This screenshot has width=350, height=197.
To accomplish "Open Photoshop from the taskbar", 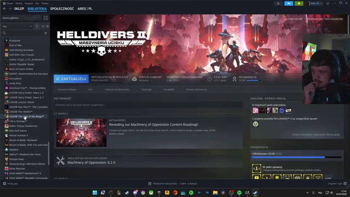I will point(207,193).
